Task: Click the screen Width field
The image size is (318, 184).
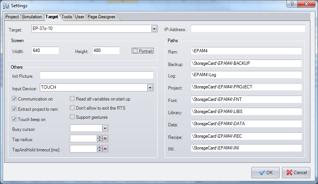Action: (x=46, y=50)
